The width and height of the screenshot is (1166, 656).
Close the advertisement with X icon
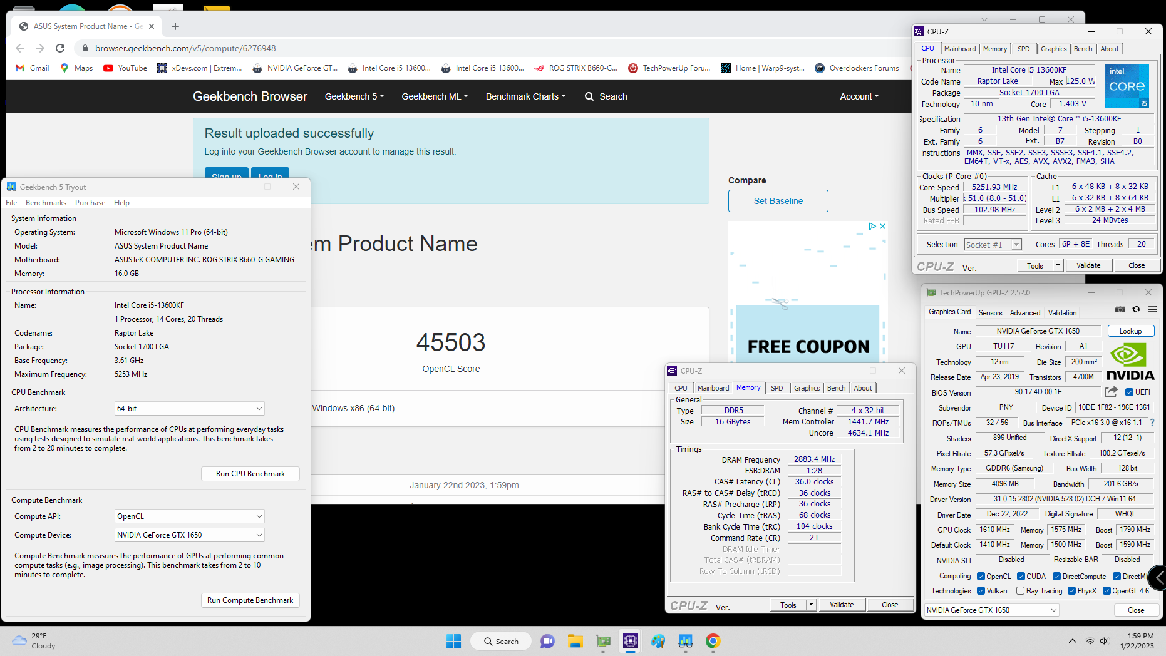[x=883, y=226]
